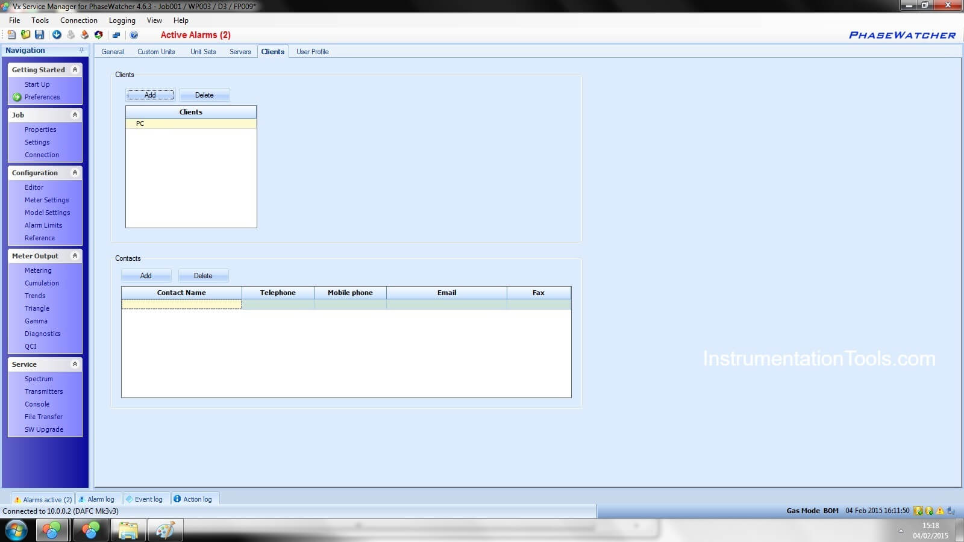Click Delete in the Clients section
This screenshot has height=542, width=964.
pos(204,95)
